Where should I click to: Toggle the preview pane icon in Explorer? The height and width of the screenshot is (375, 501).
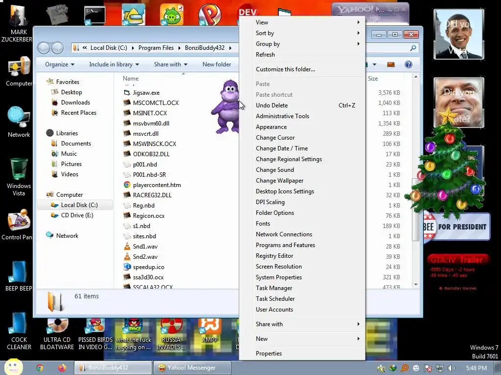click(x=391, y=64)
